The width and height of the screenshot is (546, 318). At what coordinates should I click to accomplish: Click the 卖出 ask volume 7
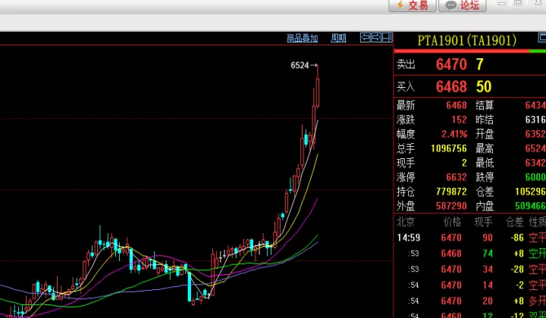click(480, 64)
